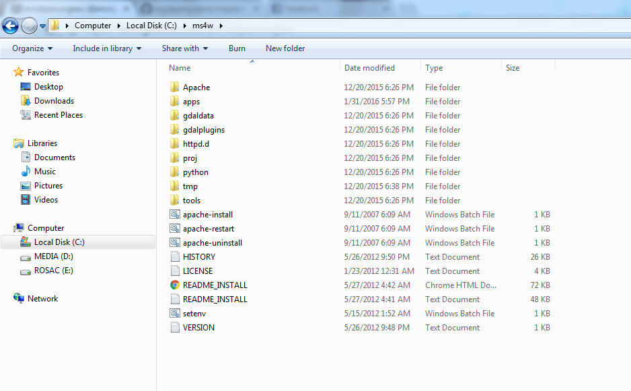Select the apache-uninstall batch file icon
Viewport: 631px width, 391px height.
(175, 242)
